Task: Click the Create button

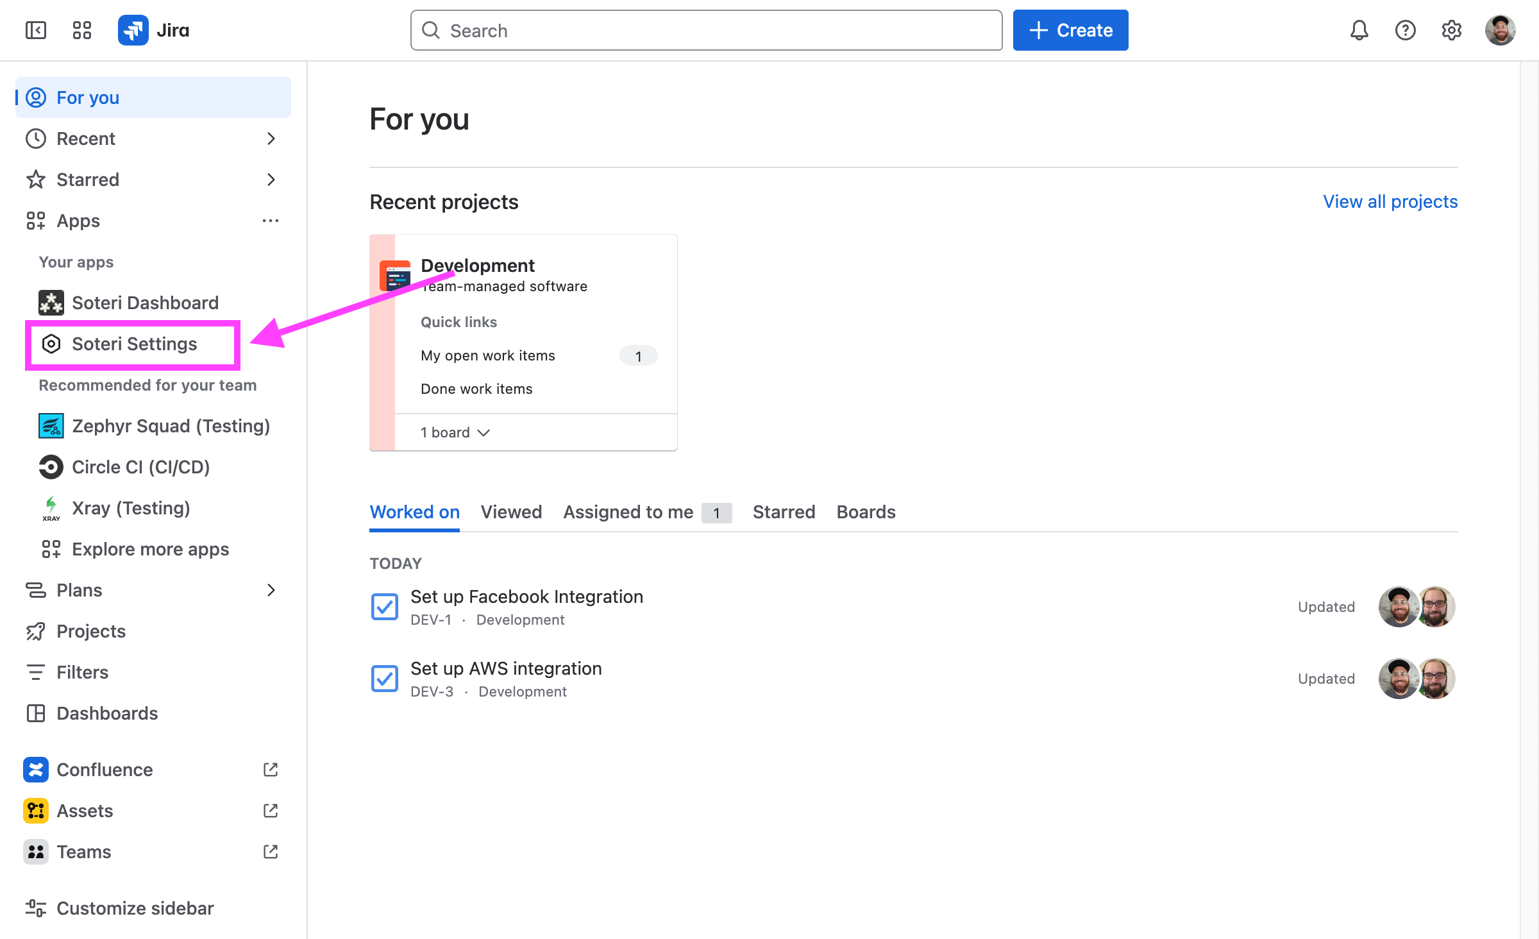Action: click(x=1070, y=30)
